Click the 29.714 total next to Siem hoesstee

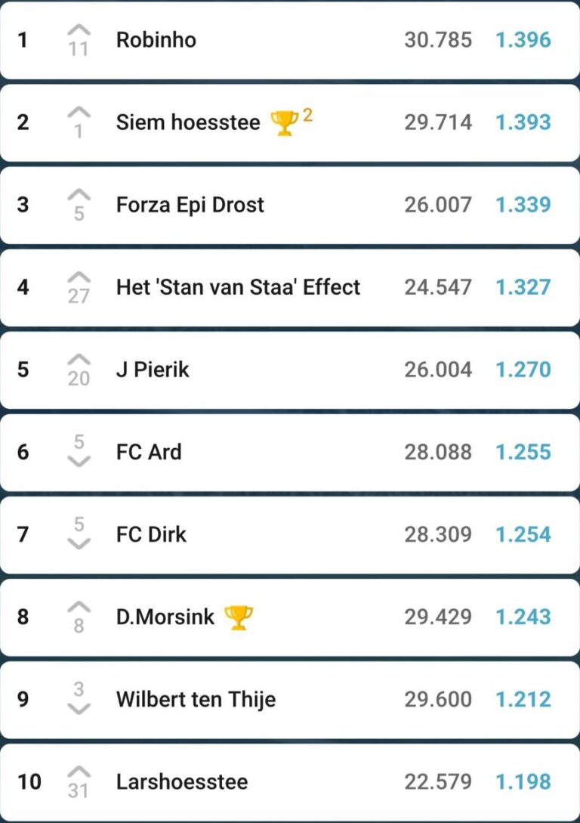point(438,122)
